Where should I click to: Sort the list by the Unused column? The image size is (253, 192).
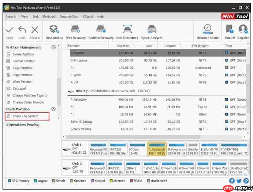point(171,46)
